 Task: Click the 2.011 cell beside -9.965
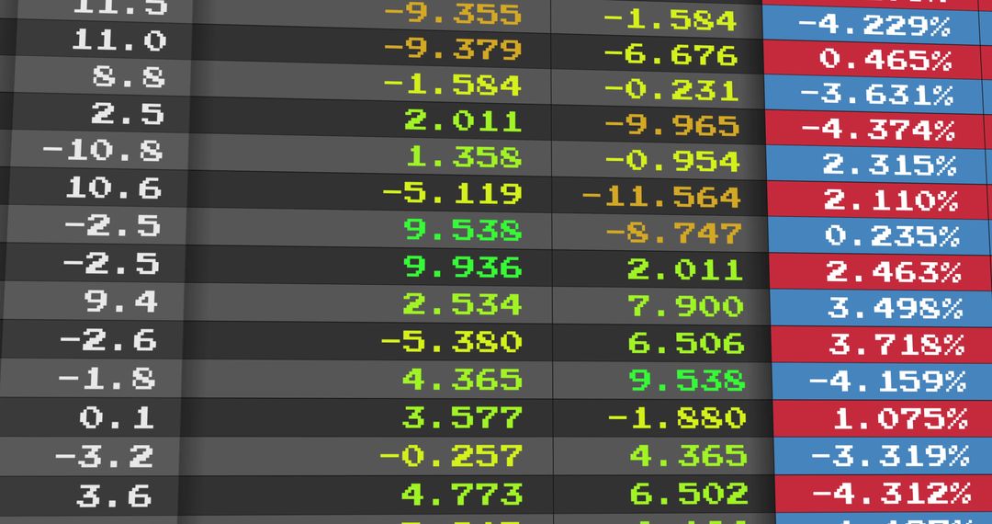coord(463,120)
